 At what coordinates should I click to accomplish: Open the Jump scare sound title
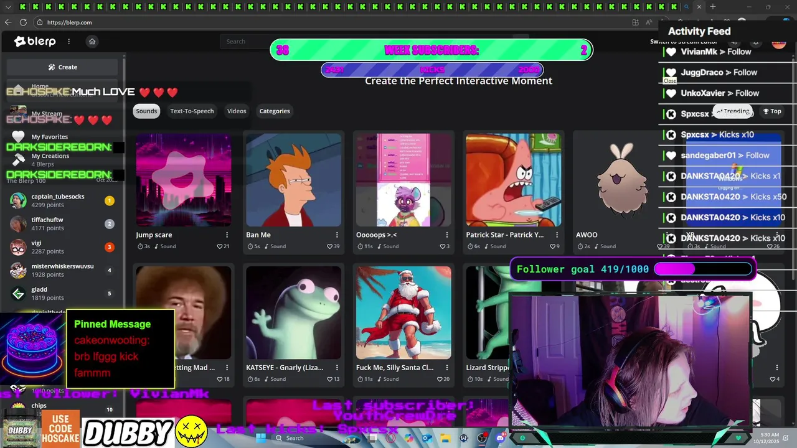tap(154, 235)
